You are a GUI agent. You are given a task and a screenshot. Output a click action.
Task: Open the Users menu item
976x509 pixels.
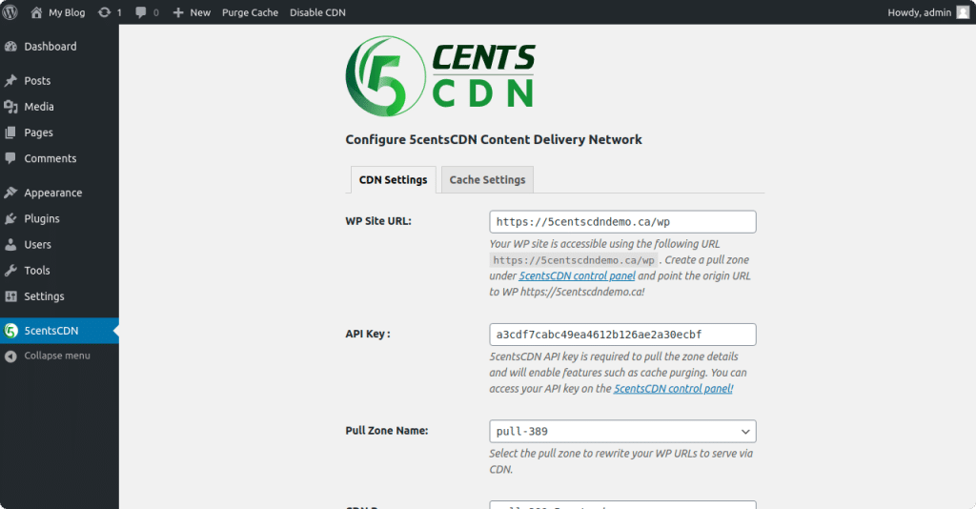pos(59,245)
